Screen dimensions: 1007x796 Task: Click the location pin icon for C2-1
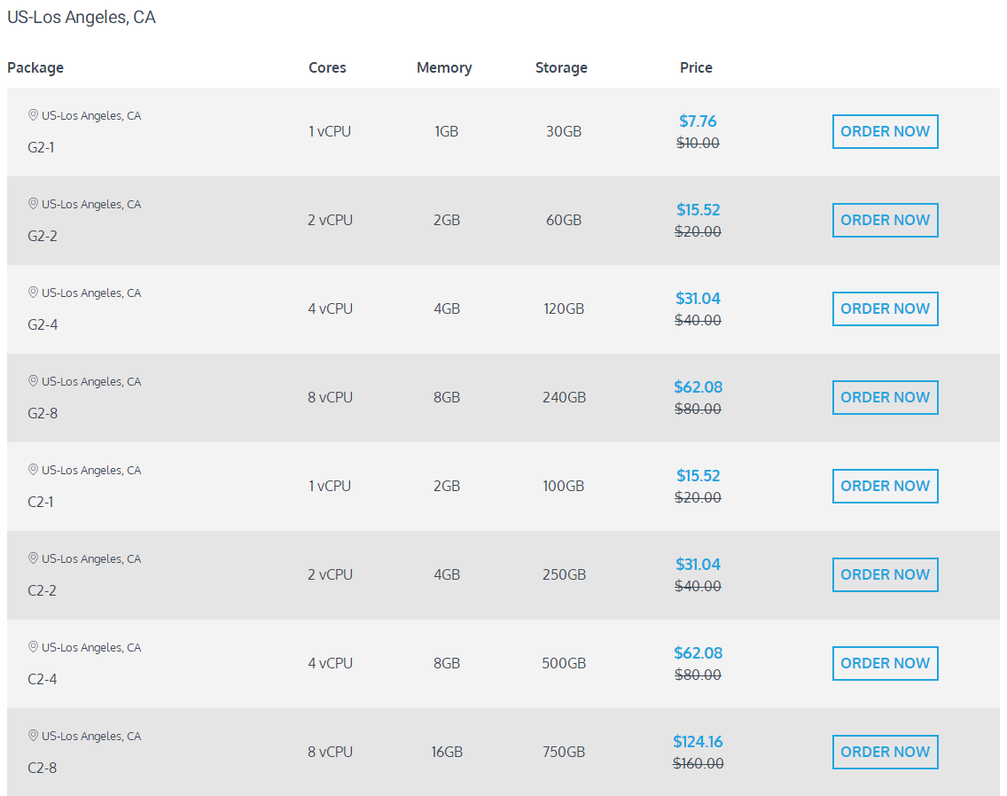pos(34,470)
